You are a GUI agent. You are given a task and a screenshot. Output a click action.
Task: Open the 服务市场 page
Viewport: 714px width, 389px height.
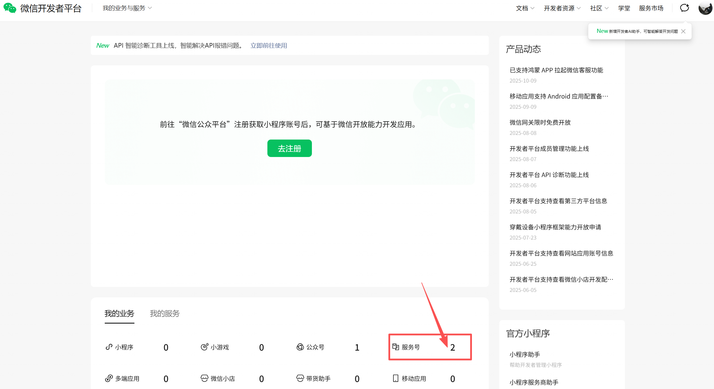(651, 8)
